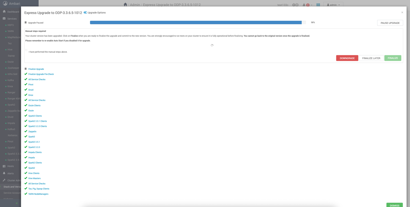Expand the Impala upgrade step
The image size is (410, 207).
(x=31, y=158)
